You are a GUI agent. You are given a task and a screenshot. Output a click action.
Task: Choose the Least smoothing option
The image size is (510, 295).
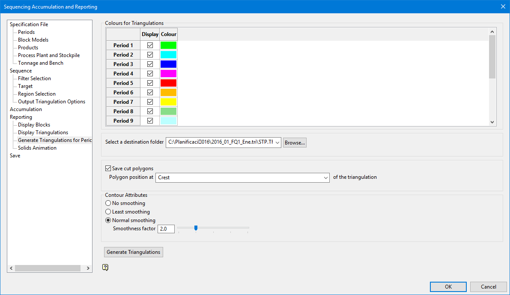[x=108, y=212]
